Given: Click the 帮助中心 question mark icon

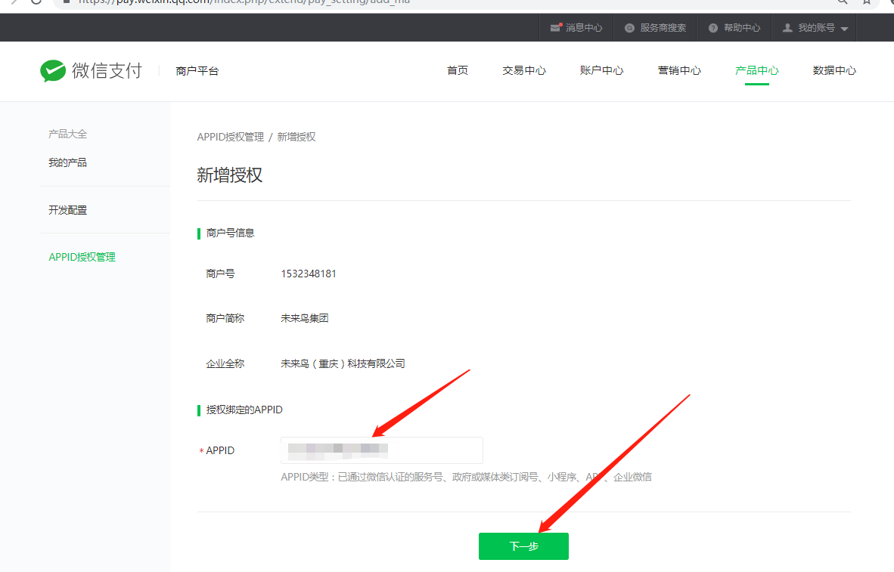Looking at the screenshot, I should [x=712, y=28].
